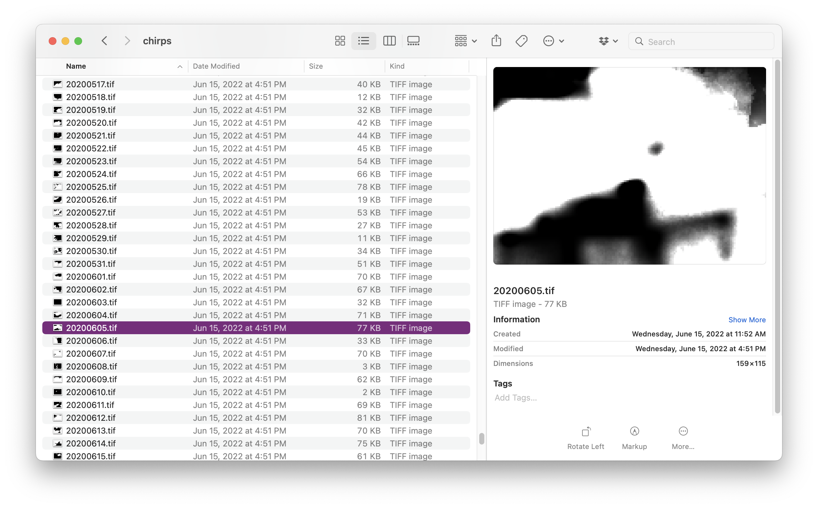Go back with the left chevron
This screenshot has width=818, height=508.
pos(104,41)
